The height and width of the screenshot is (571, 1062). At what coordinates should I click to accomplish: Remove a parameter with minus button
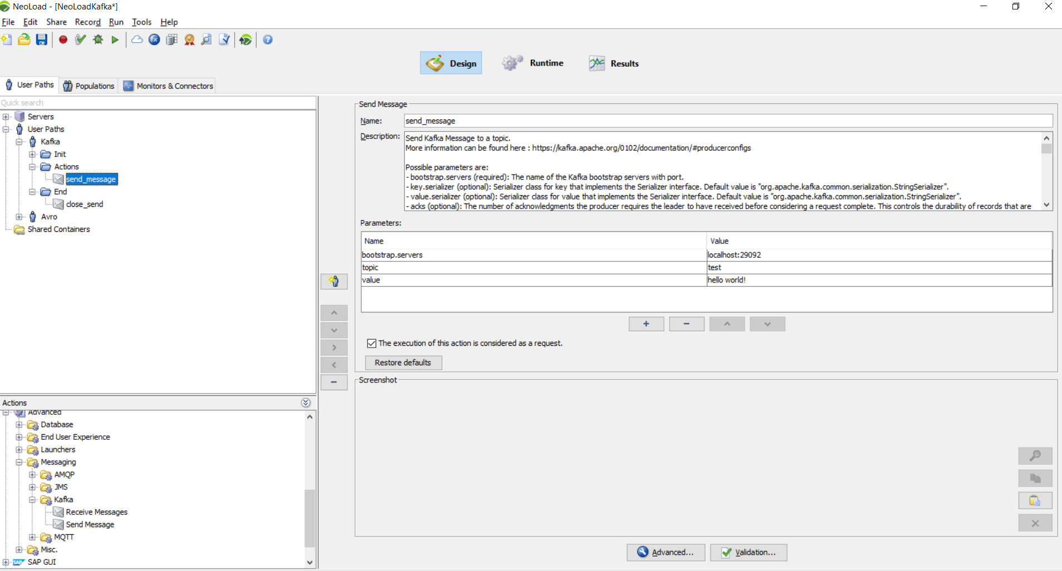point(686,324)
